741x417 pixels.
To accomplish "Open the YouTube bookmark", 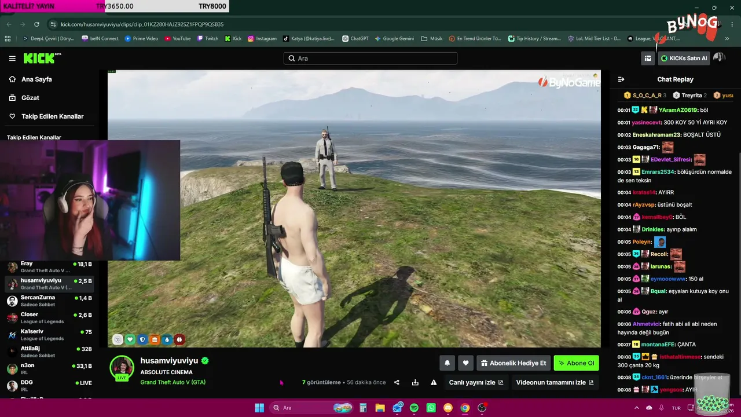I will [x=177, y=39].
